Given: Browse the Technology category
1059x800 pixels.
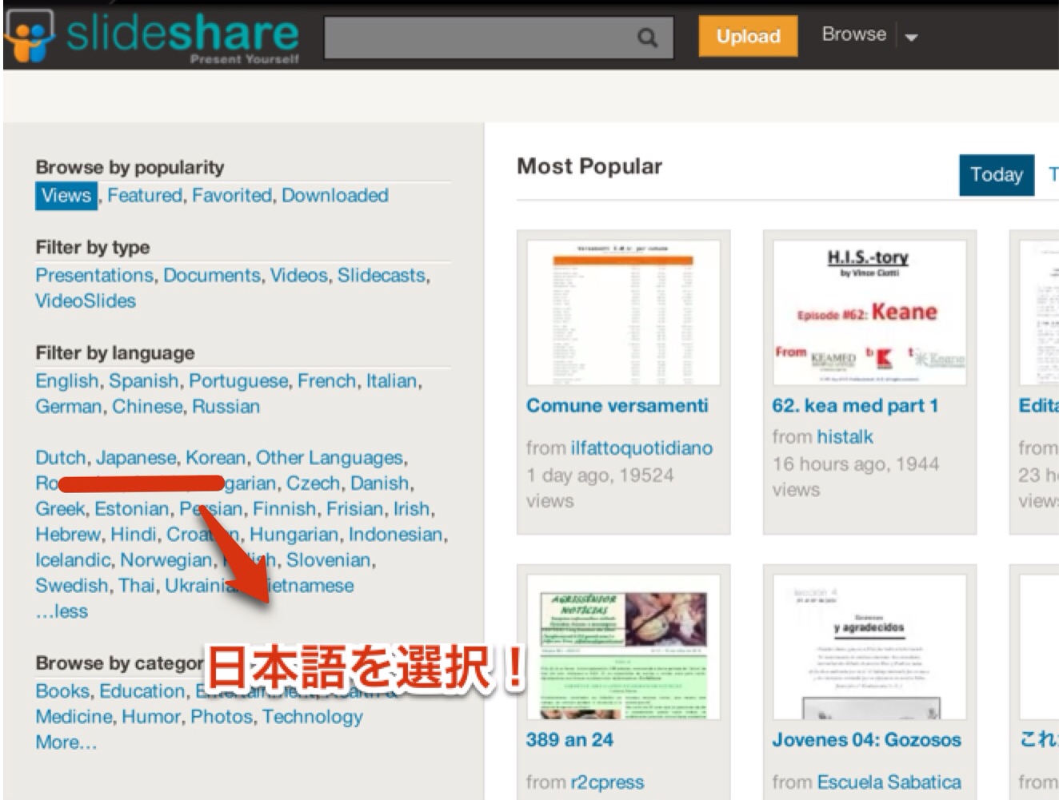Looking at the screenshot, I should pyautogui.click(x=313, y=716).
